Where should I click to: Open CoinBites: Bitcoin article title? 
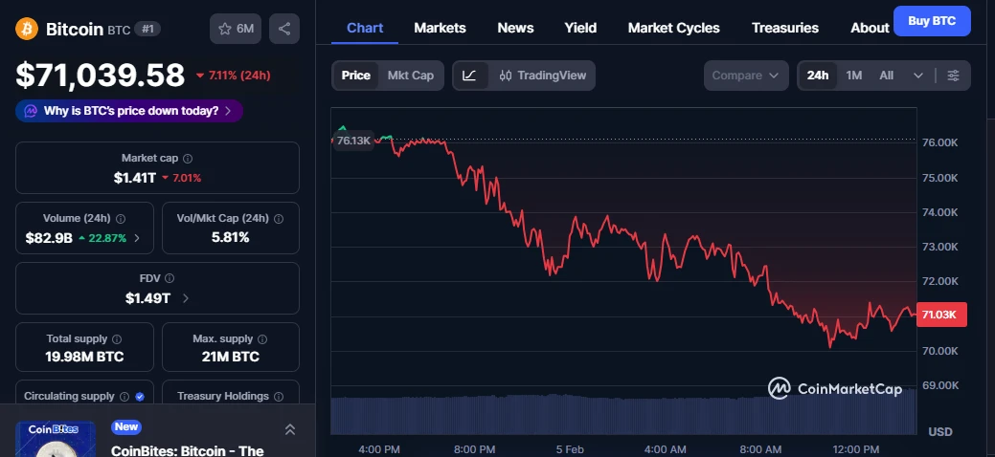pos(187,450)
